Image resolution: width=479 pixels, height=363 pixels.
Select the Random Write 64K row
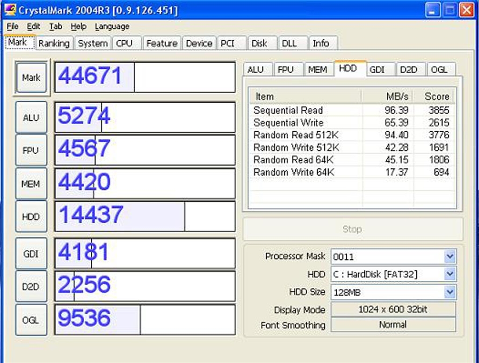351,172
